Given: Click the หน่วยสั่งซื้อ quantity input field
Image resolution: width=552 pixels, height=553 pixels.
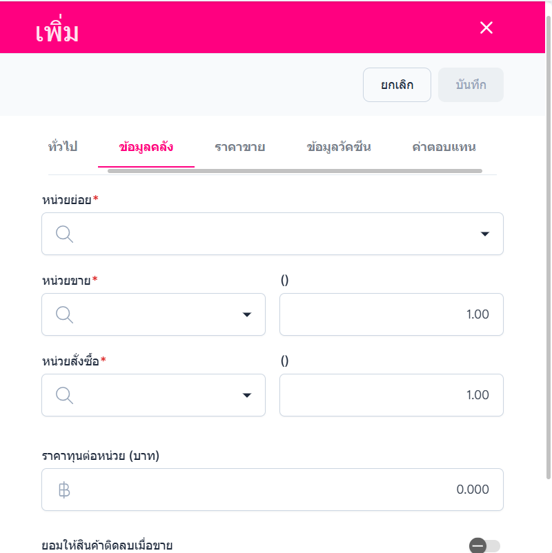Looking at the screenshot, I should pyautogui.click(x=391, y=395).
